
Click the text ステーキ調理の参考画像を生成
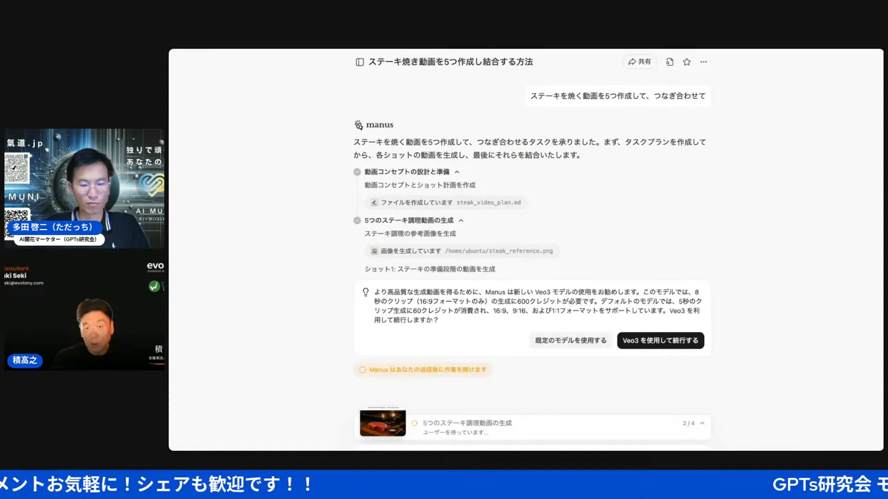click(410, 234)
